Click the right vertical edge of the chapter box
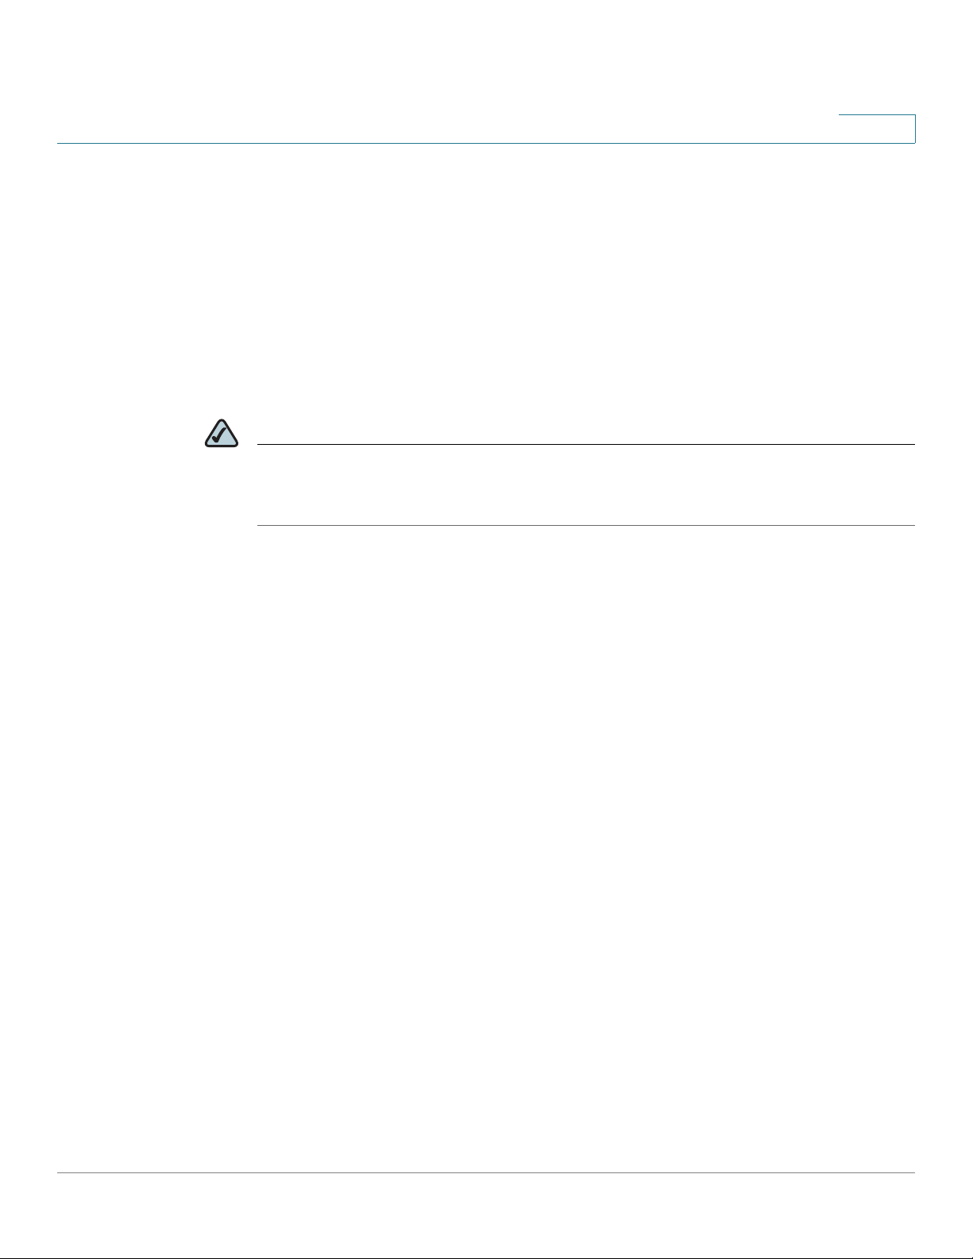The image size is (973, 1259). point(915,129)
